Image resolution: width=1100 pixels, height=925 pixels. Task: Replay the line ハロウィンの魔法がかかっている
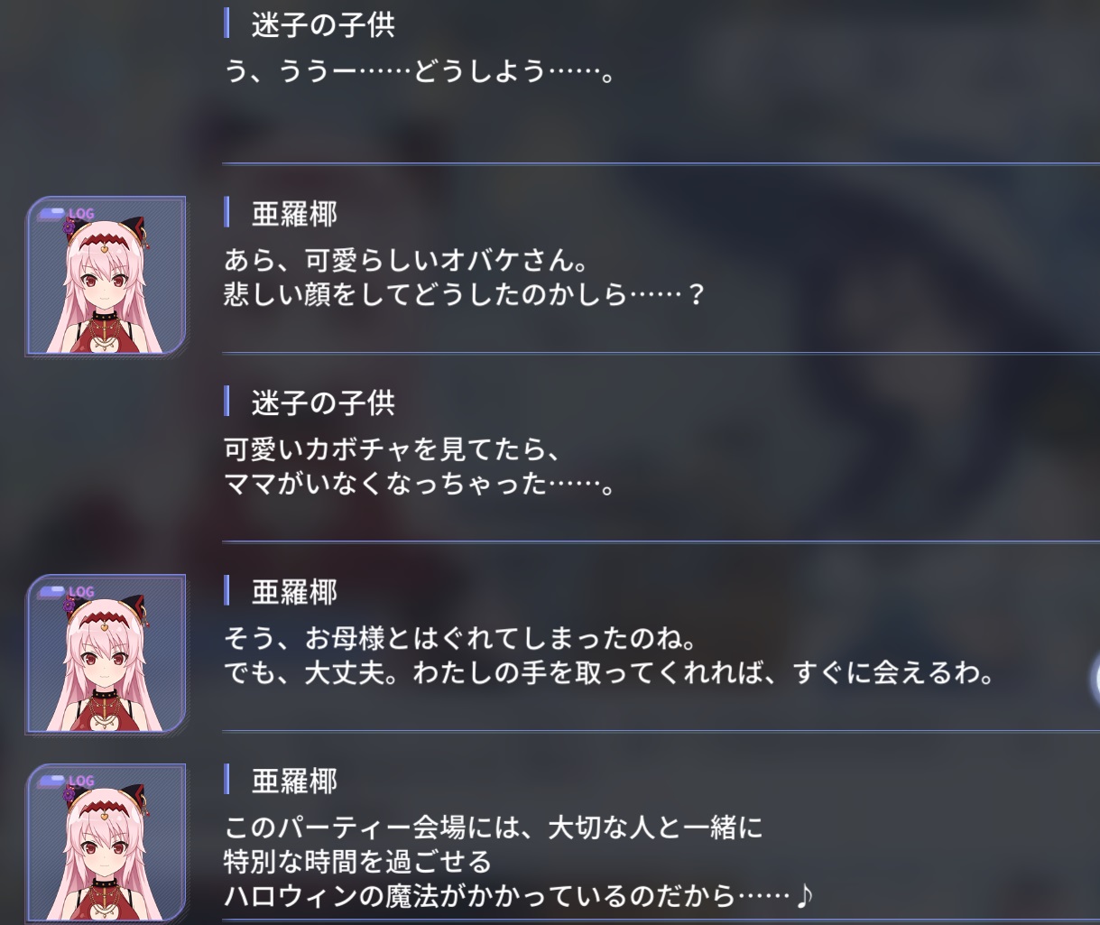(x=519, y=895)
